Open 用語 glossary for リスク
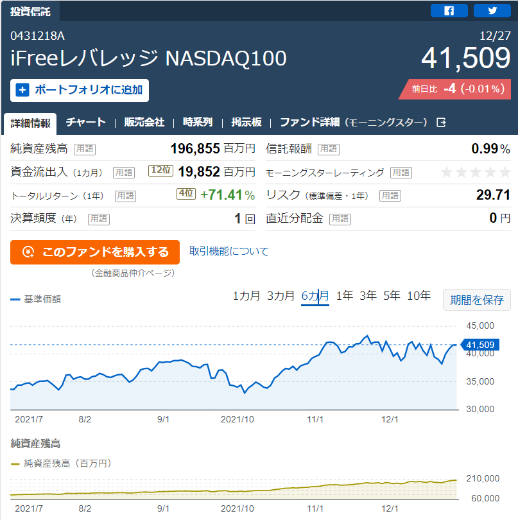The height and width of the screenshot is (520, 518). click(390, 196)
